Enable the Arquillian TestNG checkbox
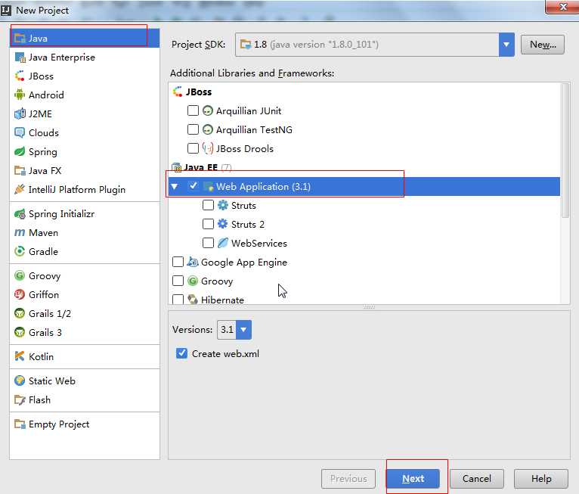This screenshot has height=494, width=579. (193, 129)
